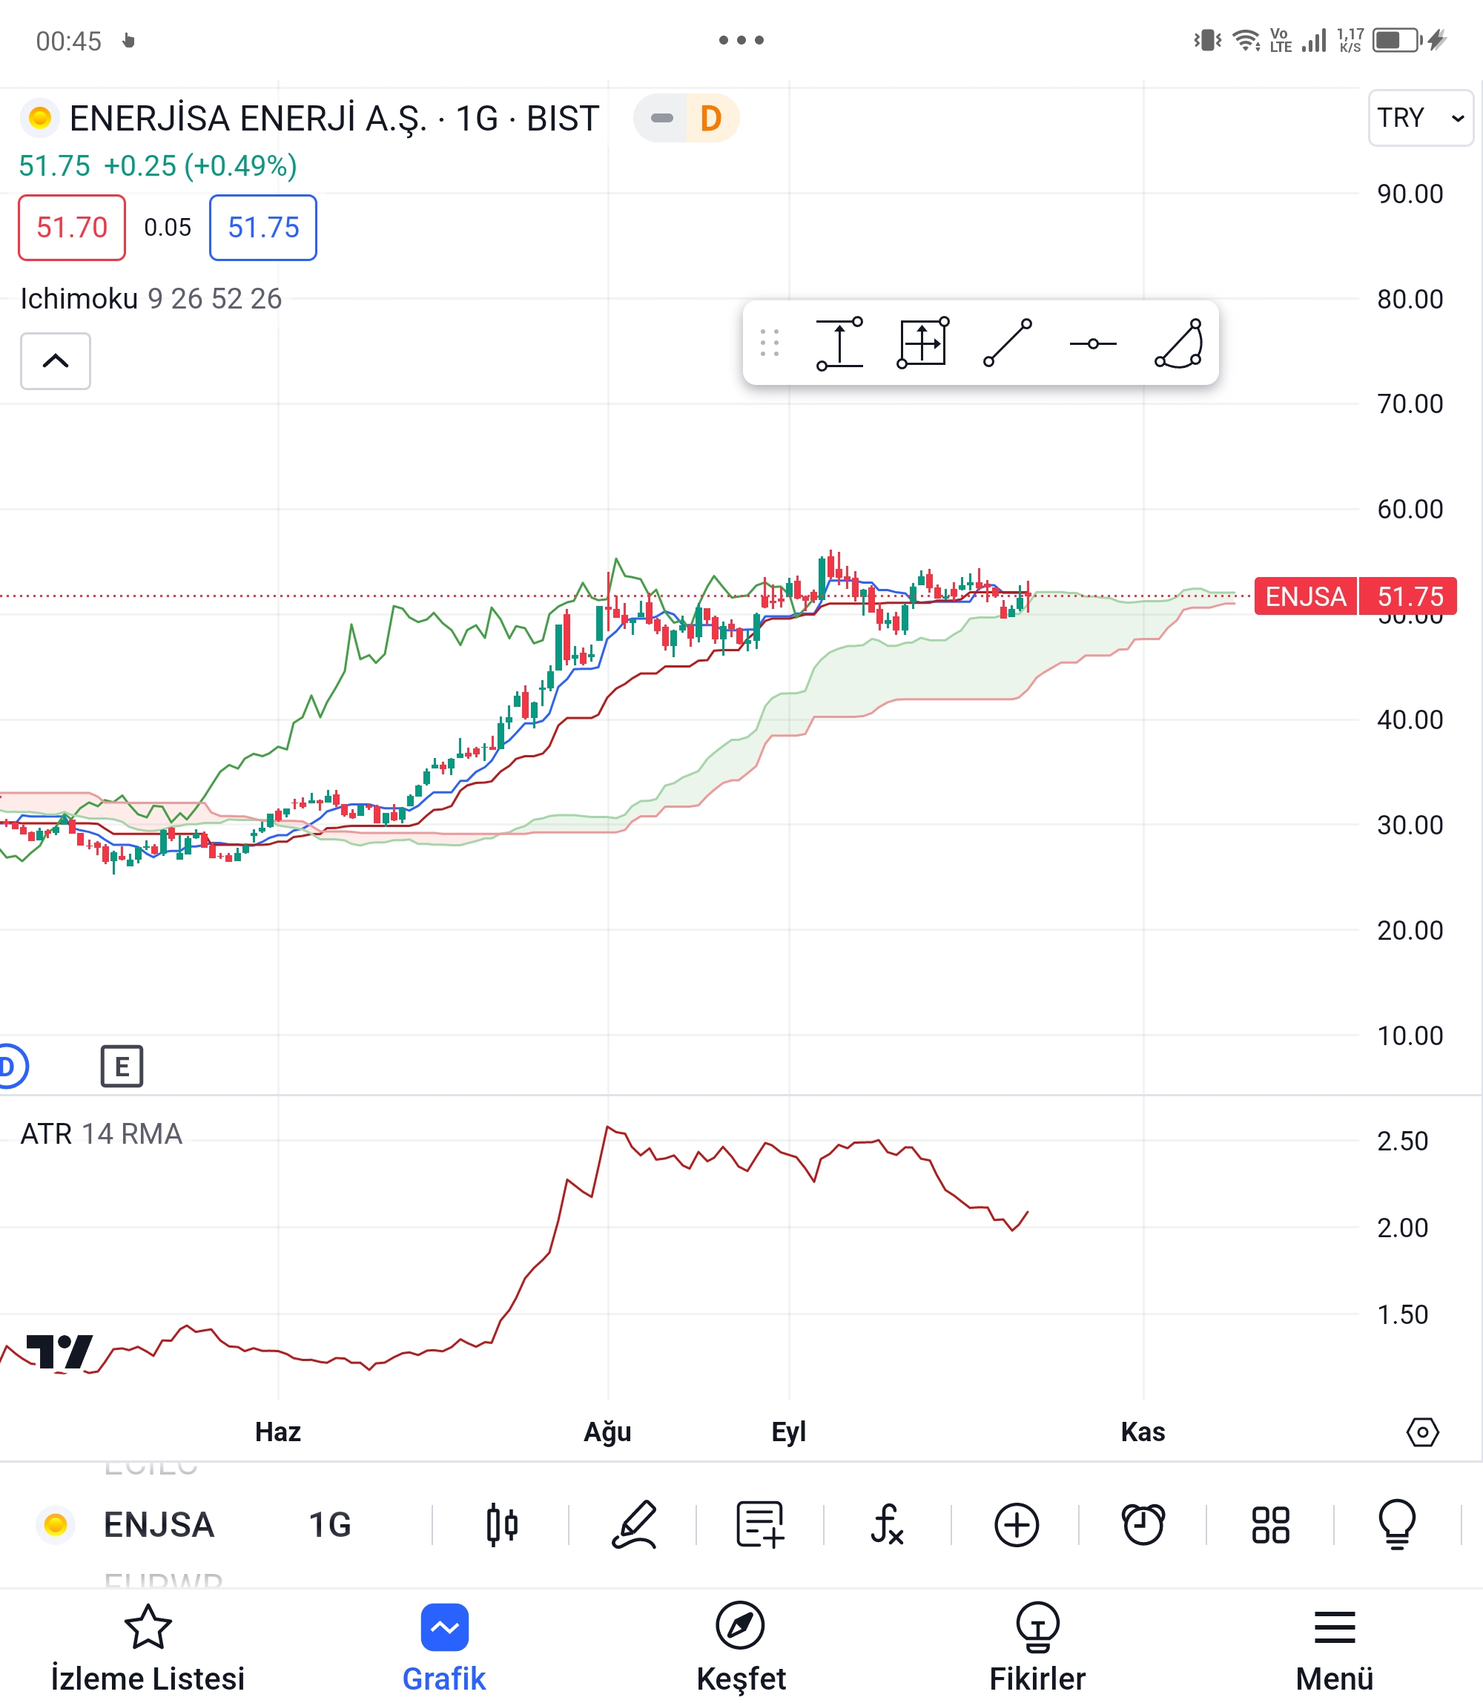Viewport: 1483px width, 1703px height.
Task: Tap the Kas label on time axis
Action: [1143, 1432]
